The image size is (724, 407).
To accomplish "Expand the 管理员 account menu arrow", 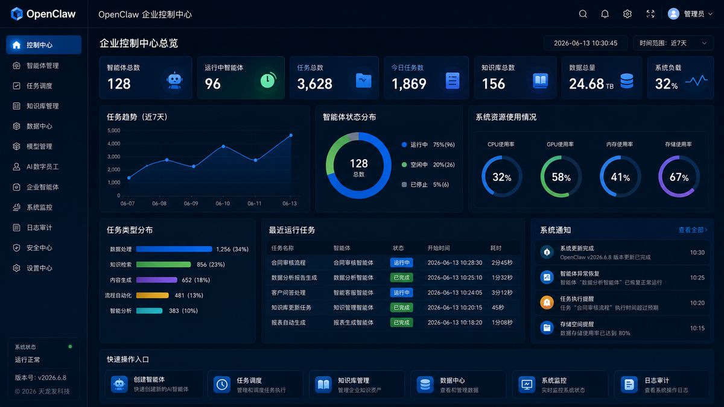I will pos(711,14).
